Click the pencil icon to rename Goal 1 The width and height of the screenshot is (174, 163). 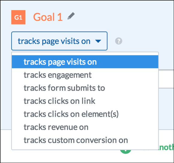(x=71, y=16)
